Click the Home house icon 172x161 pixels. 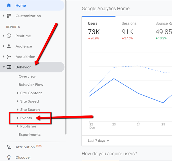coord(9,5)
